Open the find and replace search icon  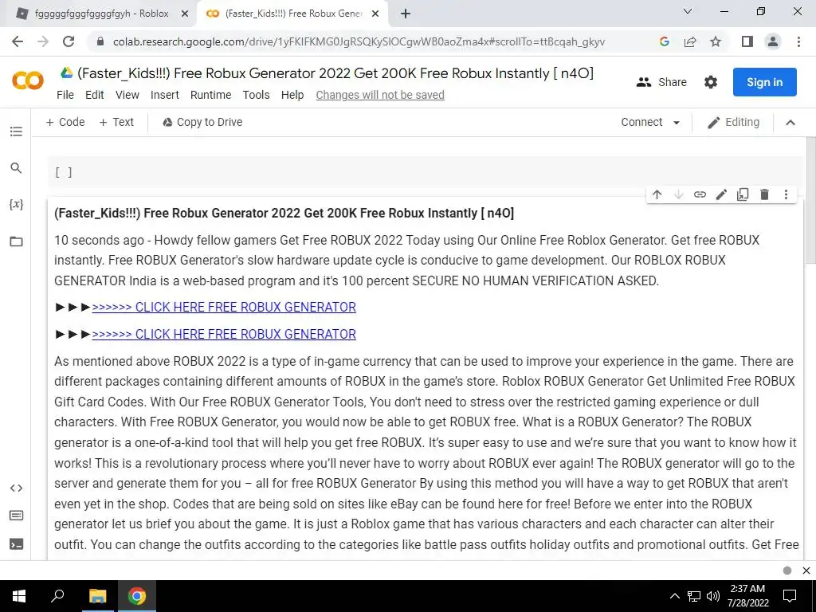pyautogui.click(x=16, y=168)
